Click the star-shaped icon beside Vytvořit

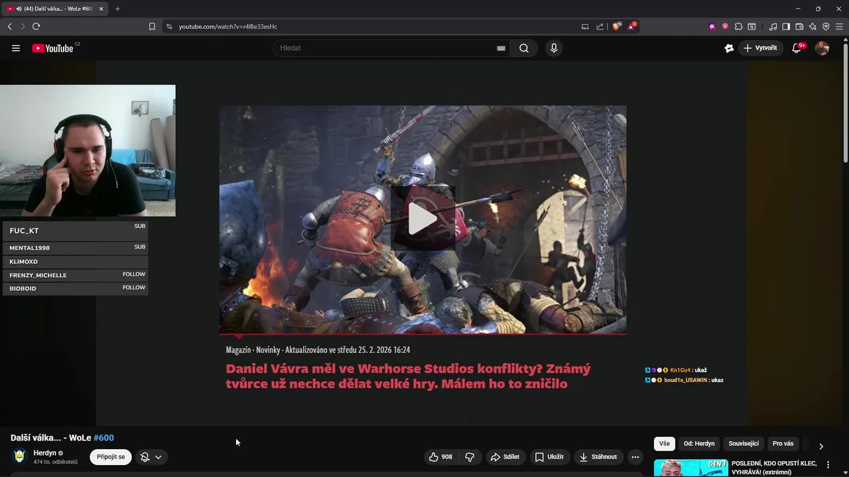point(729,48)
